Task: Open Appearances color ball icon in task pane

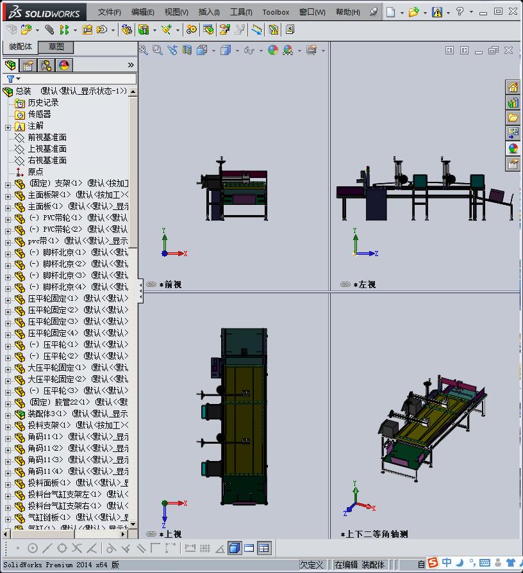Action: click(x=513, y=149)
